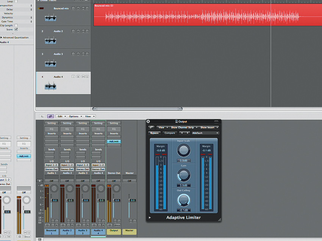Open the mixer Edit menu

coord(61,116)
